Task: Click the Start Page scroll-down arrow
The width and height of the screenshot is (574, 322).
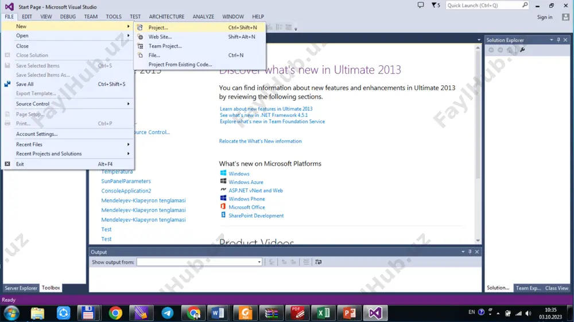Action: (x=478, y=241)
